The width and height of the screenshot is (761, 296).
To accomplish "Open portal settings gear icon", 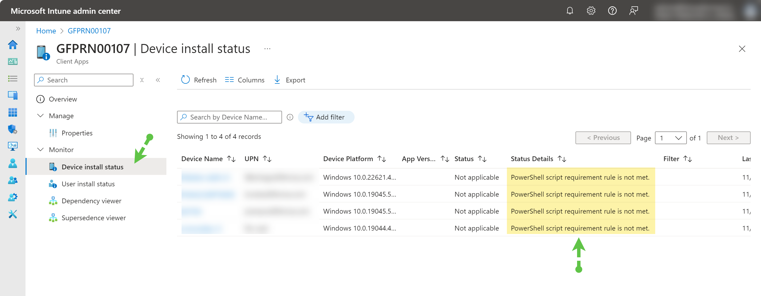I will 591,11.
